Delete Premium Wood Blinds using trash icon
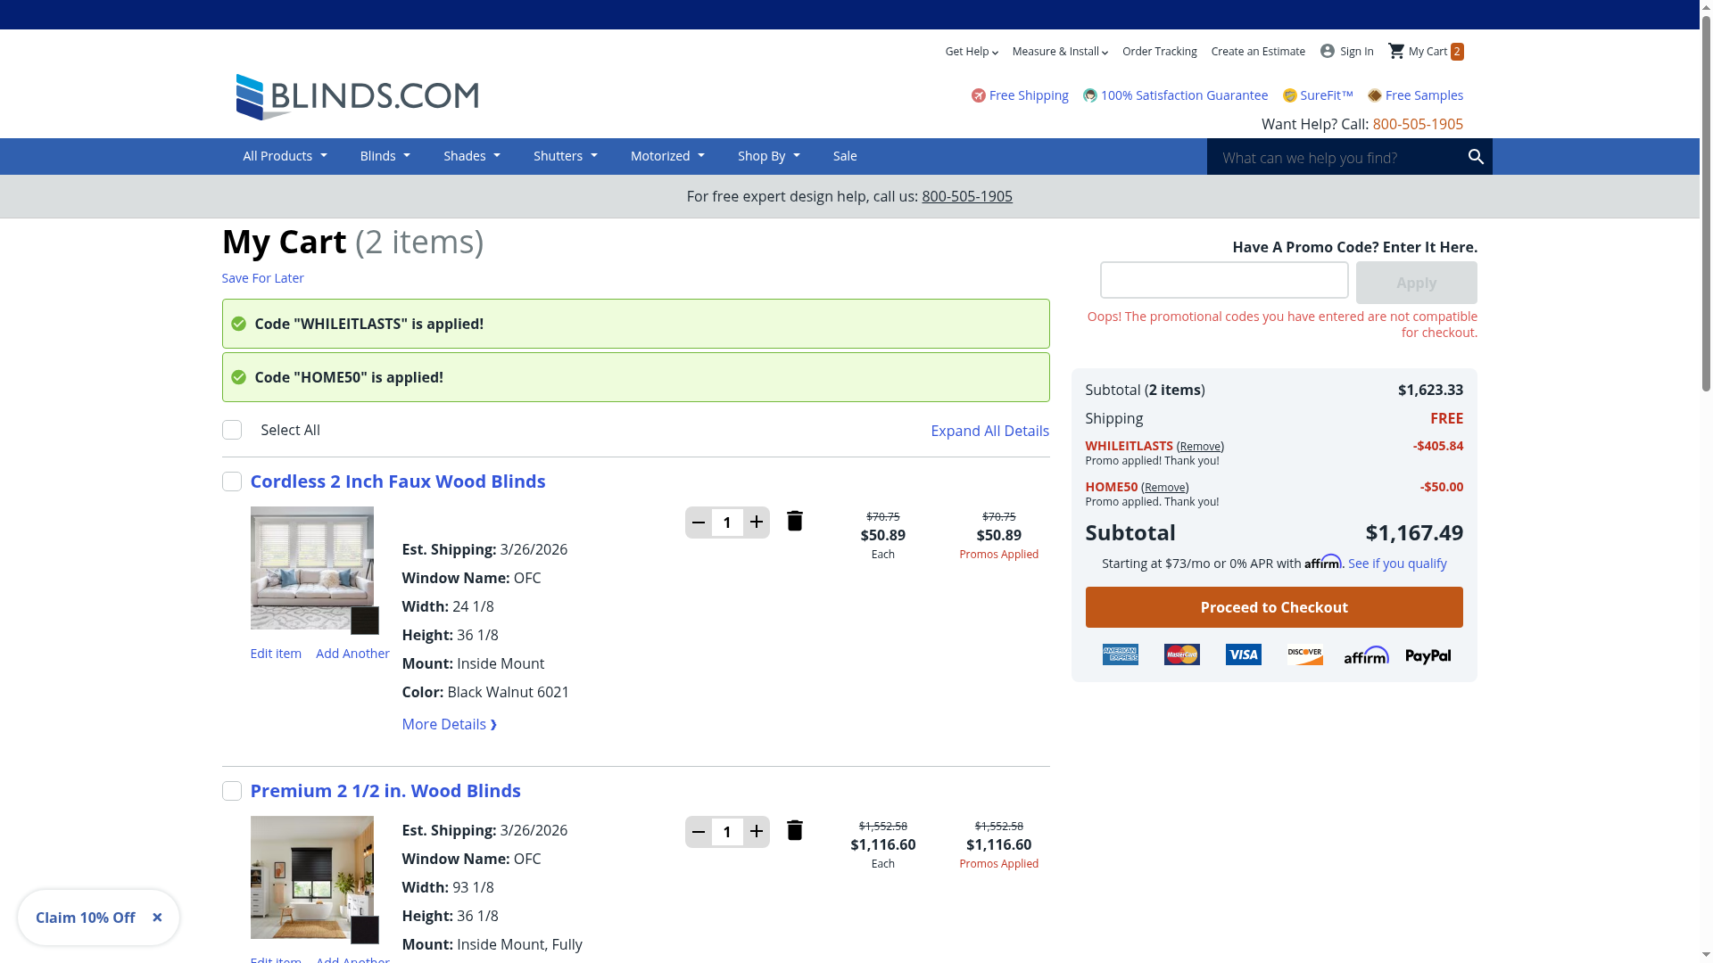 pos(794,831)
